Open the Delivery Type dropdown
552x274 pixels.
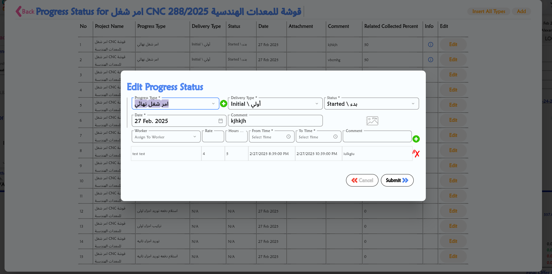pos(317,104)
